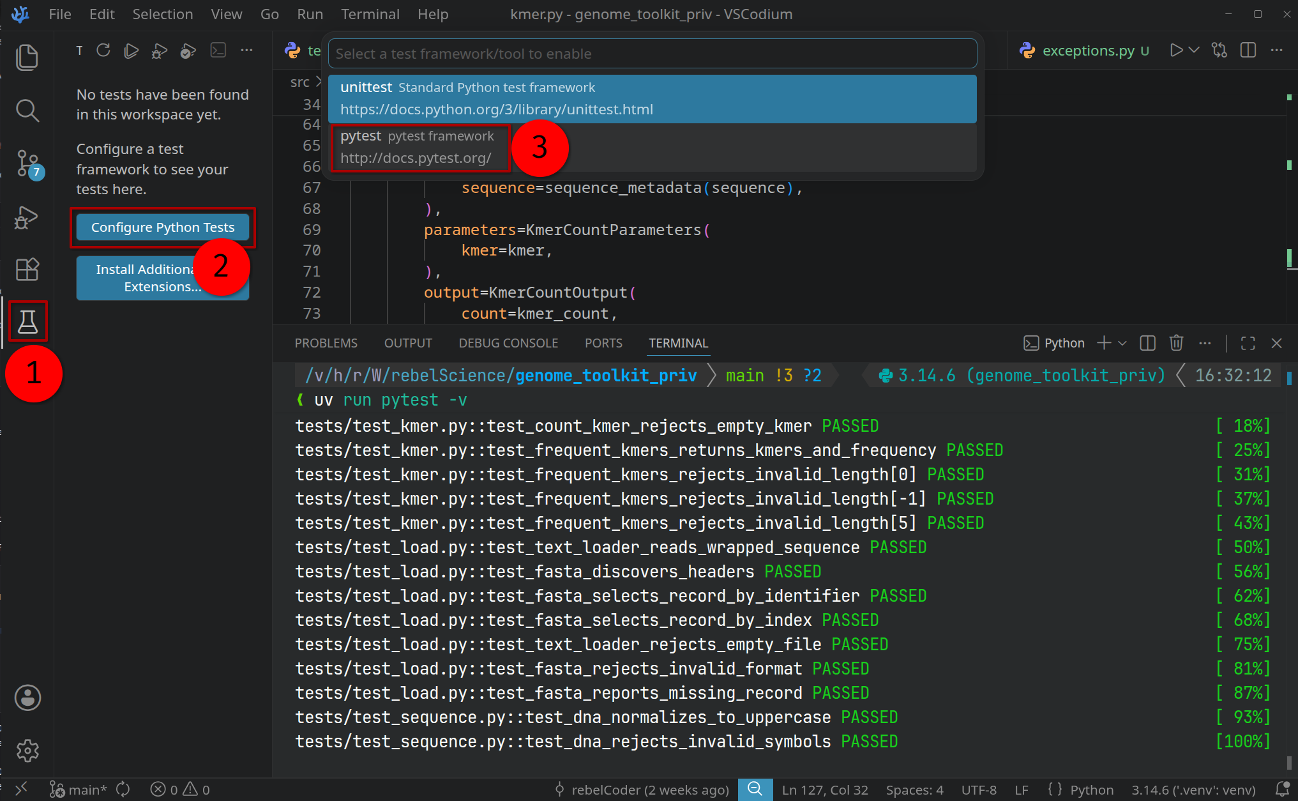
Task: Select interpreter 3.14.6 ('.venv': venv)
Action: [1193, 790]
